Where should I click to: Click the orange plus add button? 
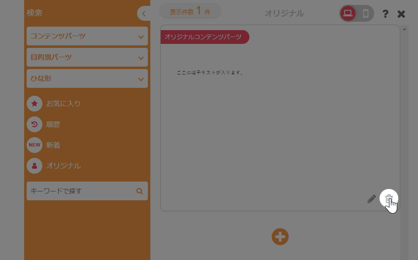coord(280,236)
